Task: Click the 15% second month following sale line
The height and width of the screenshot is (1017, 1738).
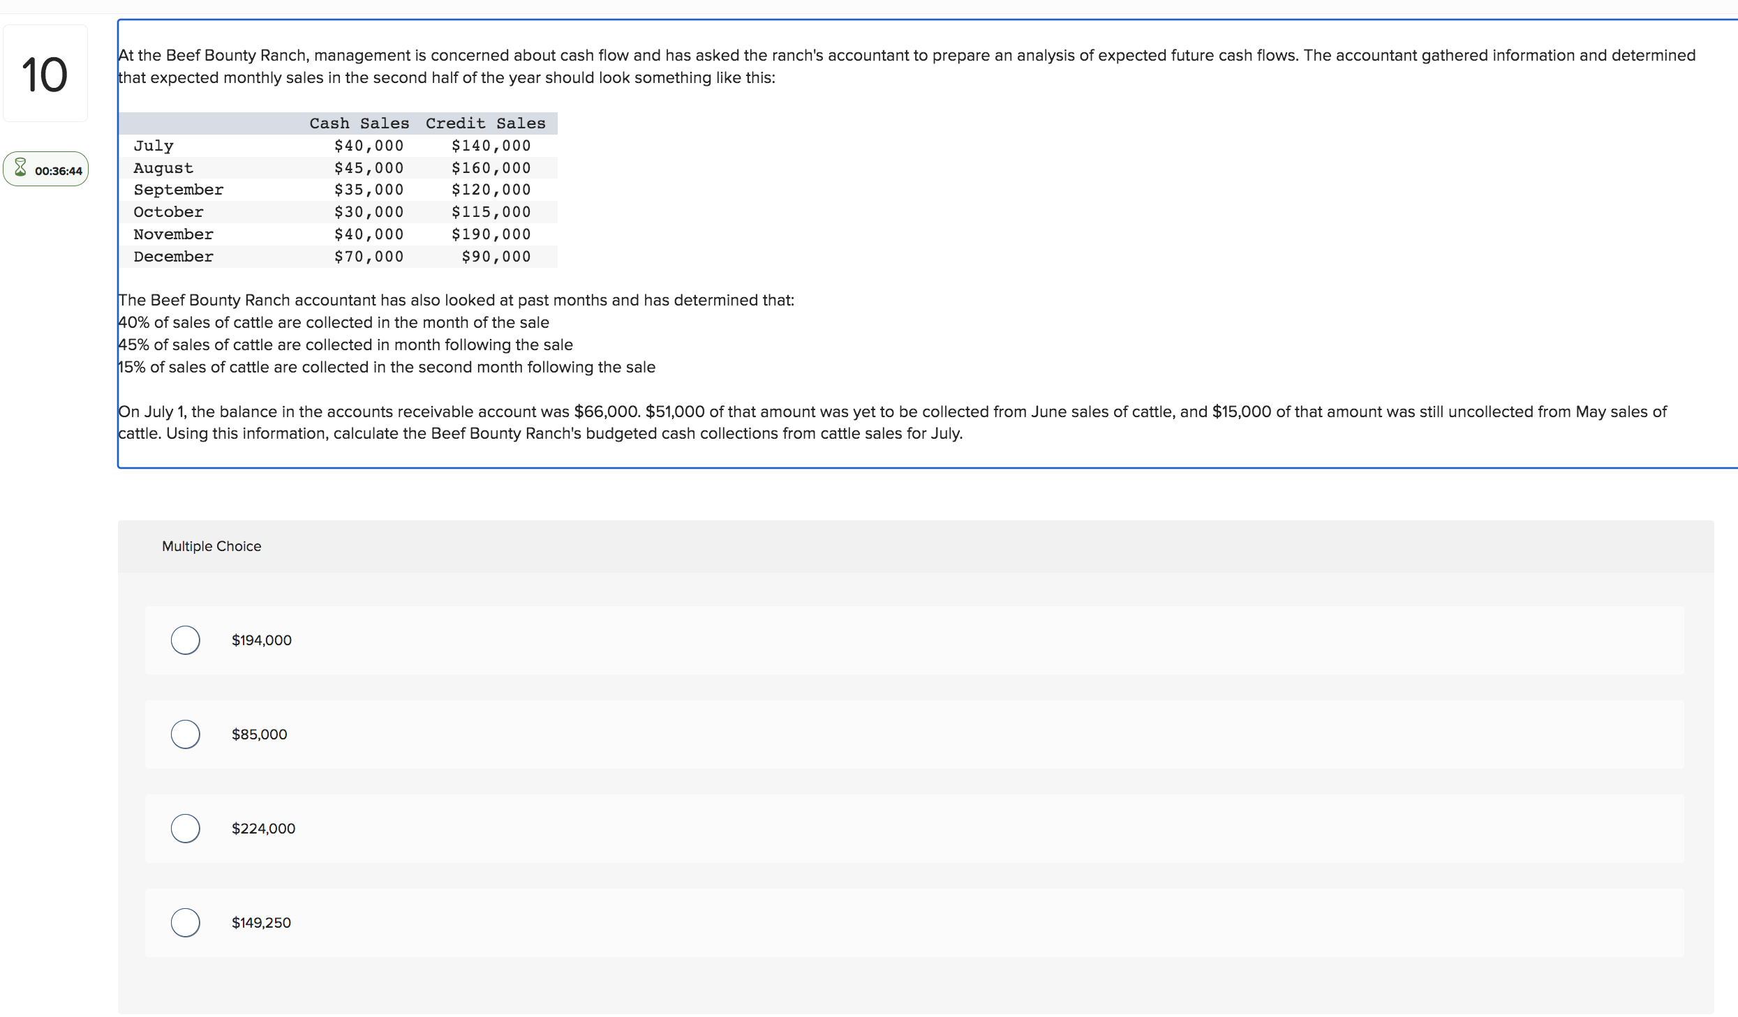Action: click(x=387, y=367)
